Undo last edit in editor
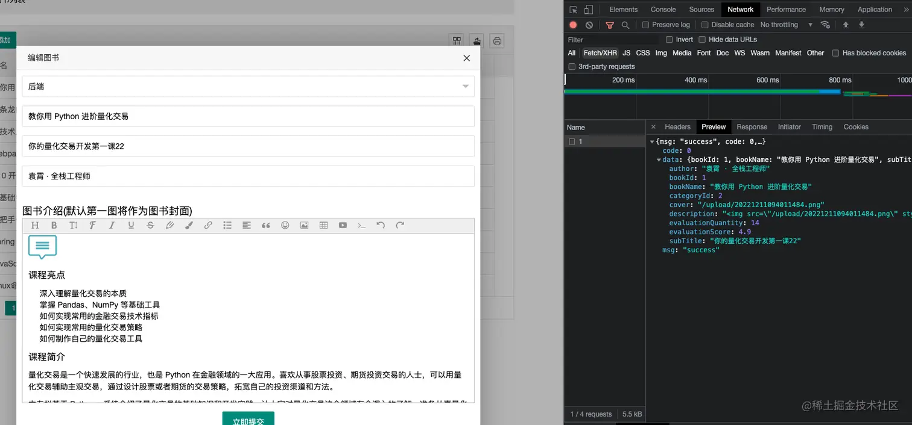This screenshot has width=912, height=425. [381, 225]
